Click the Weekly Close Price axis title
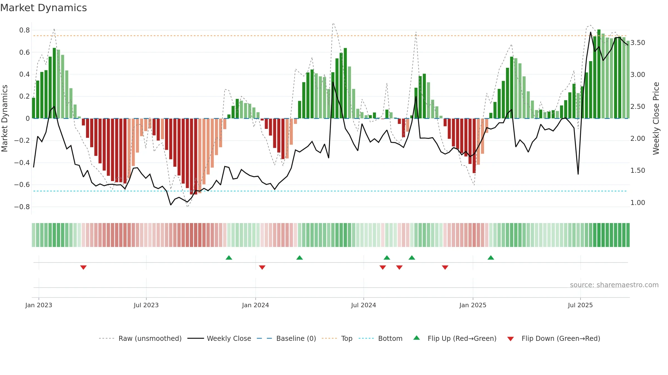668x375 pixels. [656, 118]
